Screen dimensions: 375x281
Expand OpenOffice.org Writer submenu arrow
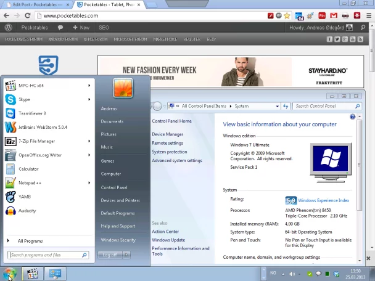click(x=89, y=155)
